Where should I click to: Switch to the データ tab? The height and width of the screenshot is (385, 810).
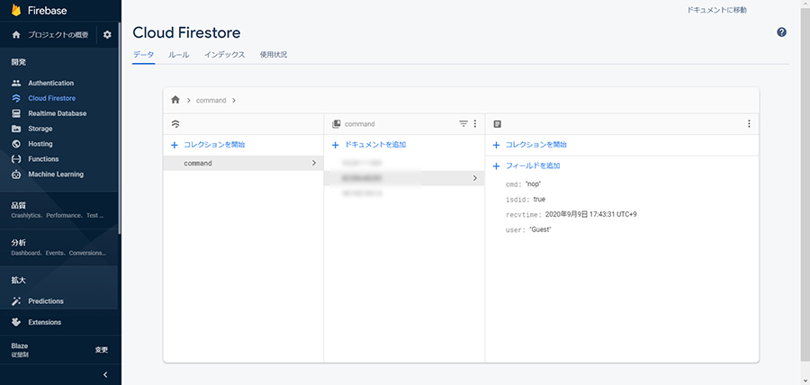point(143,55)
